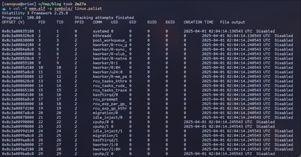Click the PPID column header
The height and width of the screenshot is (157, 301).
click(79, 22)
